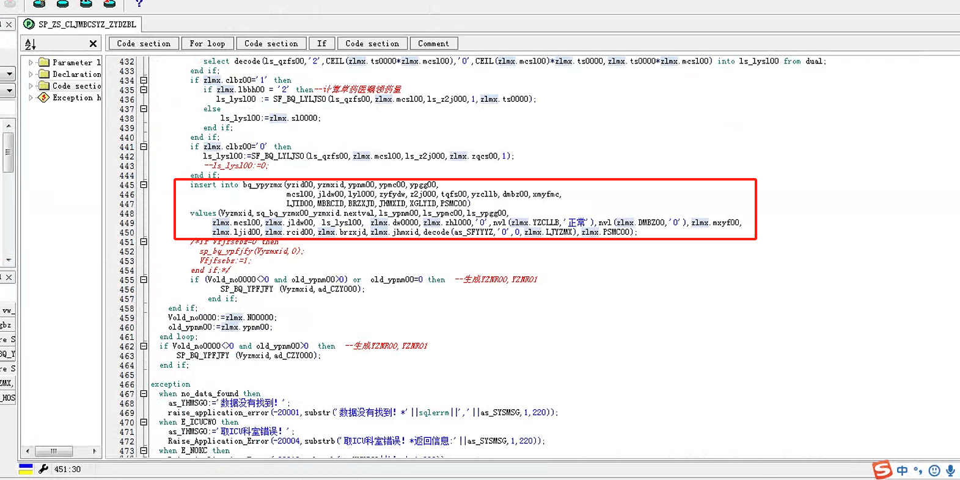Click the database icon with red mark
This screenshot has height=480, width=960.
[x=109, y=4]
